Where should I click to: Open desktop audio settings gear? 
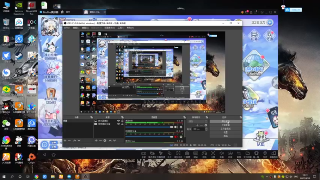coord(181,127)
